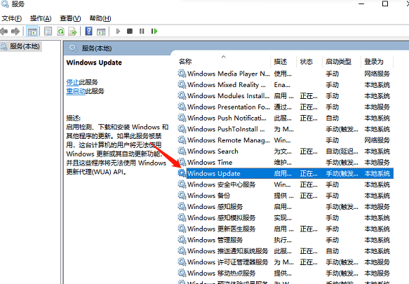Start the service with the play icon

pyautogui.click(x=118, y=32)
